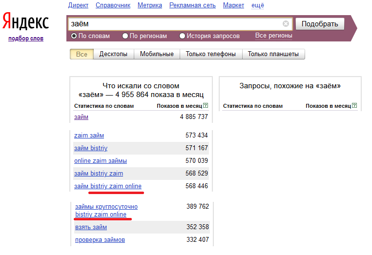
Task: Open the 'online zaim займы' keyword link
Action: 101,161
